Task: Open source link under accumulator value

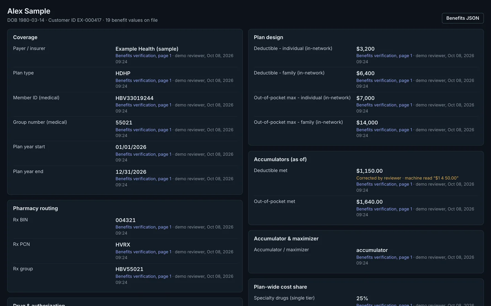Action: pos(384,257)
